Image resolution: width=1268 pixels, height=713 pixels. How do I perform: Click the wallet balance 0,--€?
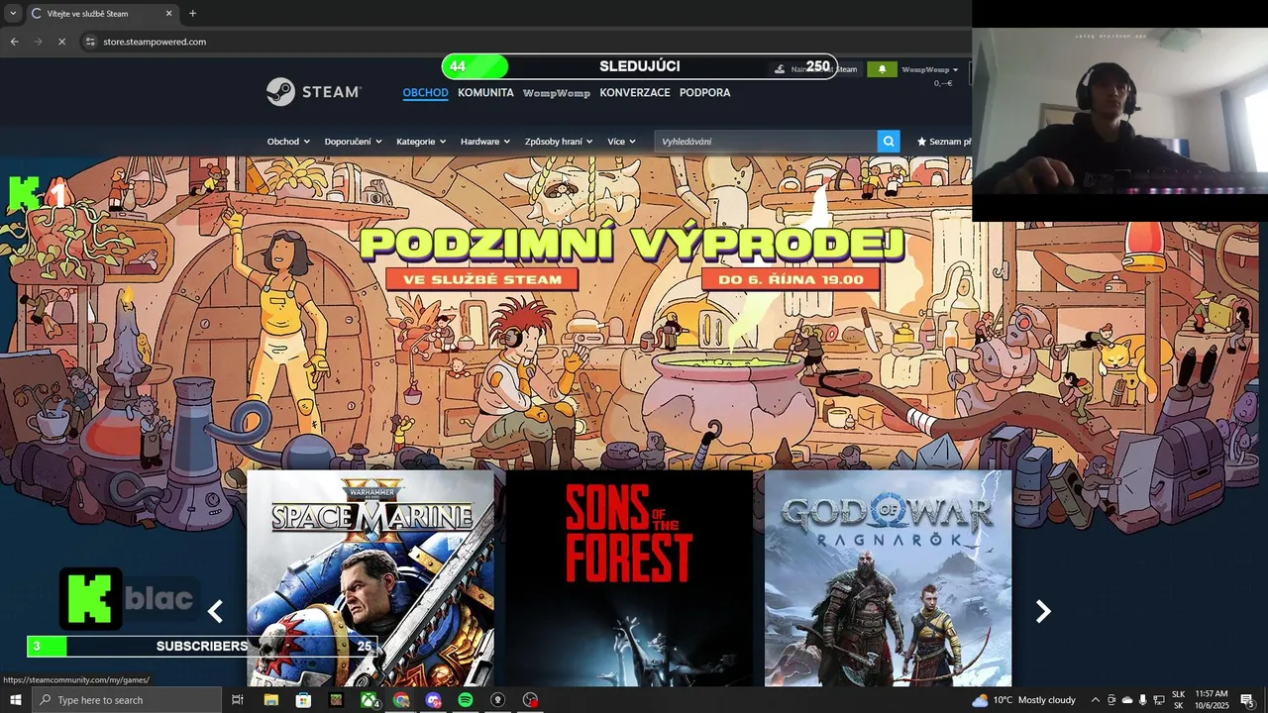pyautogui.click(x=943, y=83)
